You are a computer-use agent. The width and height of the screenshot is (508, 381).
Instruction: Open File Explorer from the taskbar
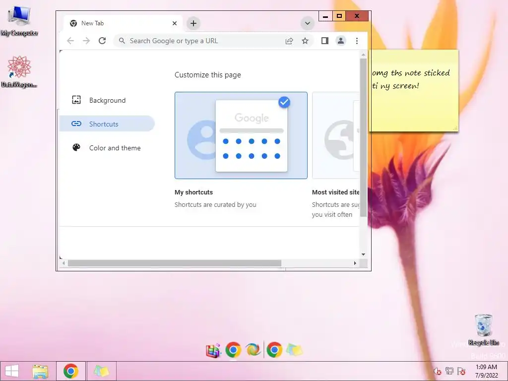click(40, 371)
